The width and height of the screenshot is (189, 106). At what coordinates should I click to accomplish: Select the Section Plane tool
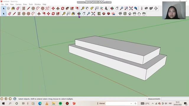[x=156, y=9]
